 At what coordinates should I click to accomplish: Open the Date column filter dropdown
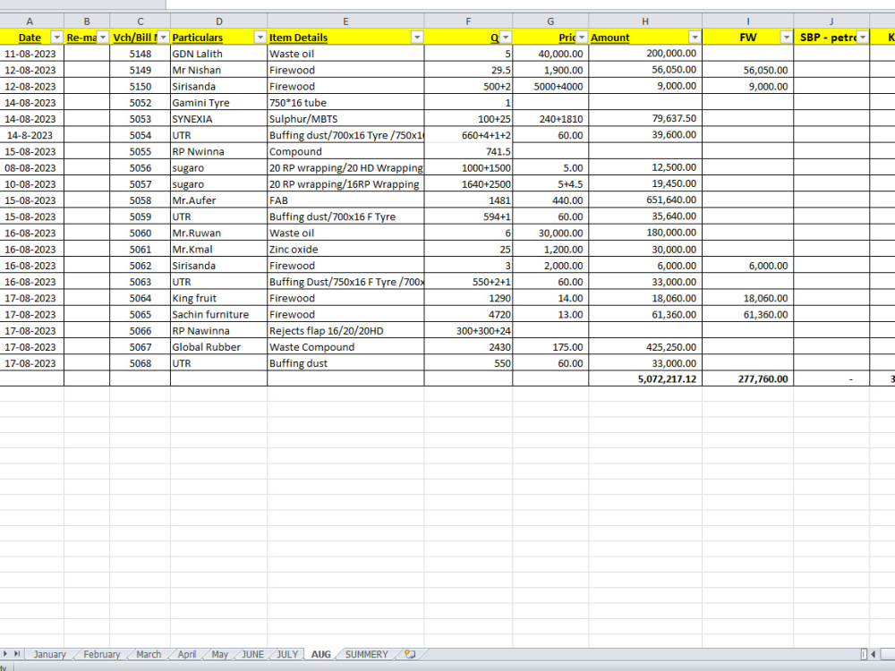click(x=56, y=37)
